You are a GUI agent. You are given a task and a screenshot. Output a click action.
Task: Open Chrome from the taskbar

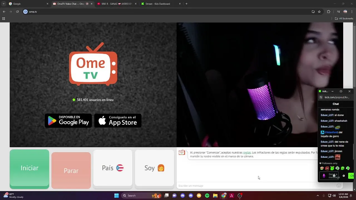223,196
